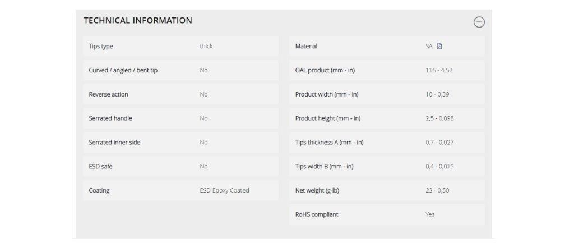This screenshot has width=574, height=247.
Task: Collapse the Technical Information section
Action: coord(479,22)
